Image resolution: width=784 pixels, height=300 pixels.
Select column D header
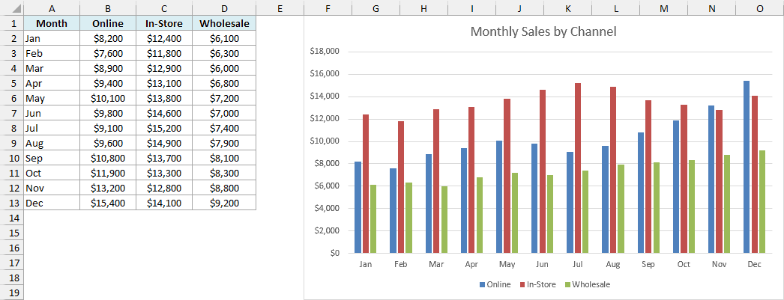(x=224, y=8)
